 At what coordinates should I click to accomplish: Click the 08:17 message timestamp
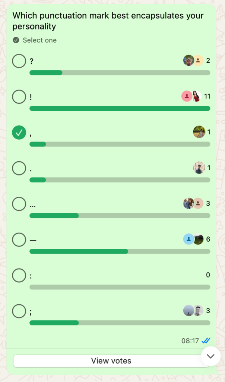pyautogui.click(x=190, y=341)
